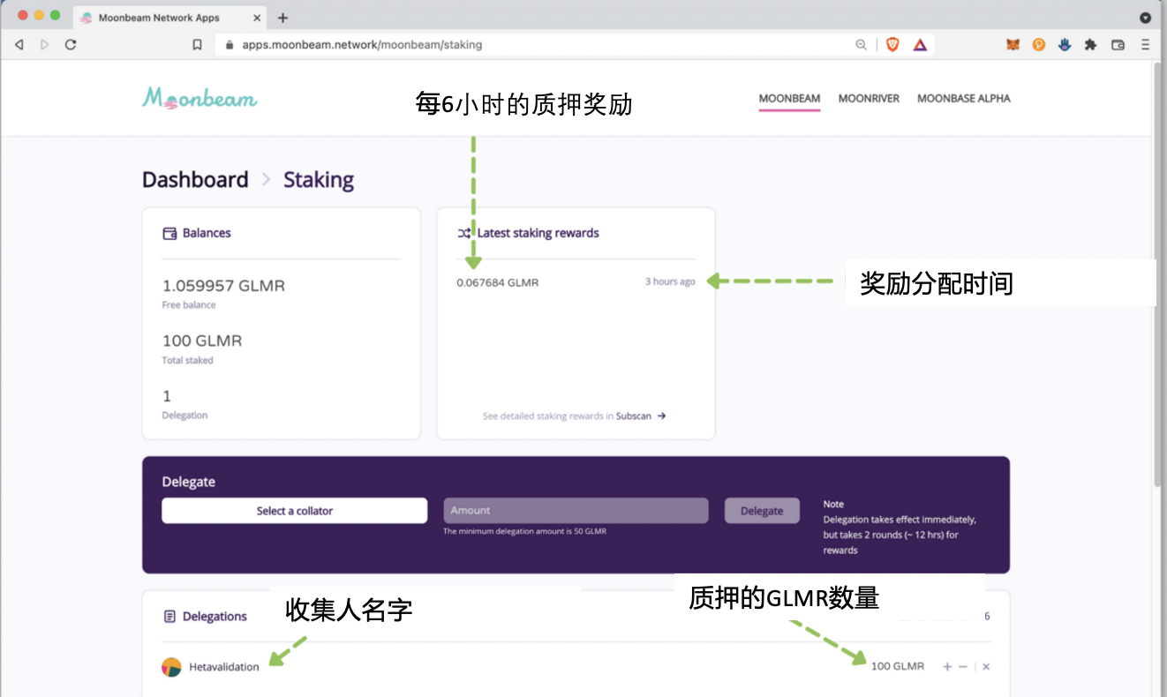Open Select a collator dropdown

pyautogui.click(x=294, y=511)
